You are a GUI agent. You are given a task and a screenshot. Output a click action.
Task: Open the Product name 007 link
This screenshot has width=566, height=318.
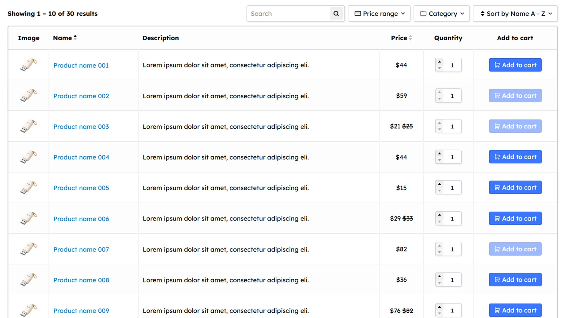pyautogui.click(x=81, y=249)
